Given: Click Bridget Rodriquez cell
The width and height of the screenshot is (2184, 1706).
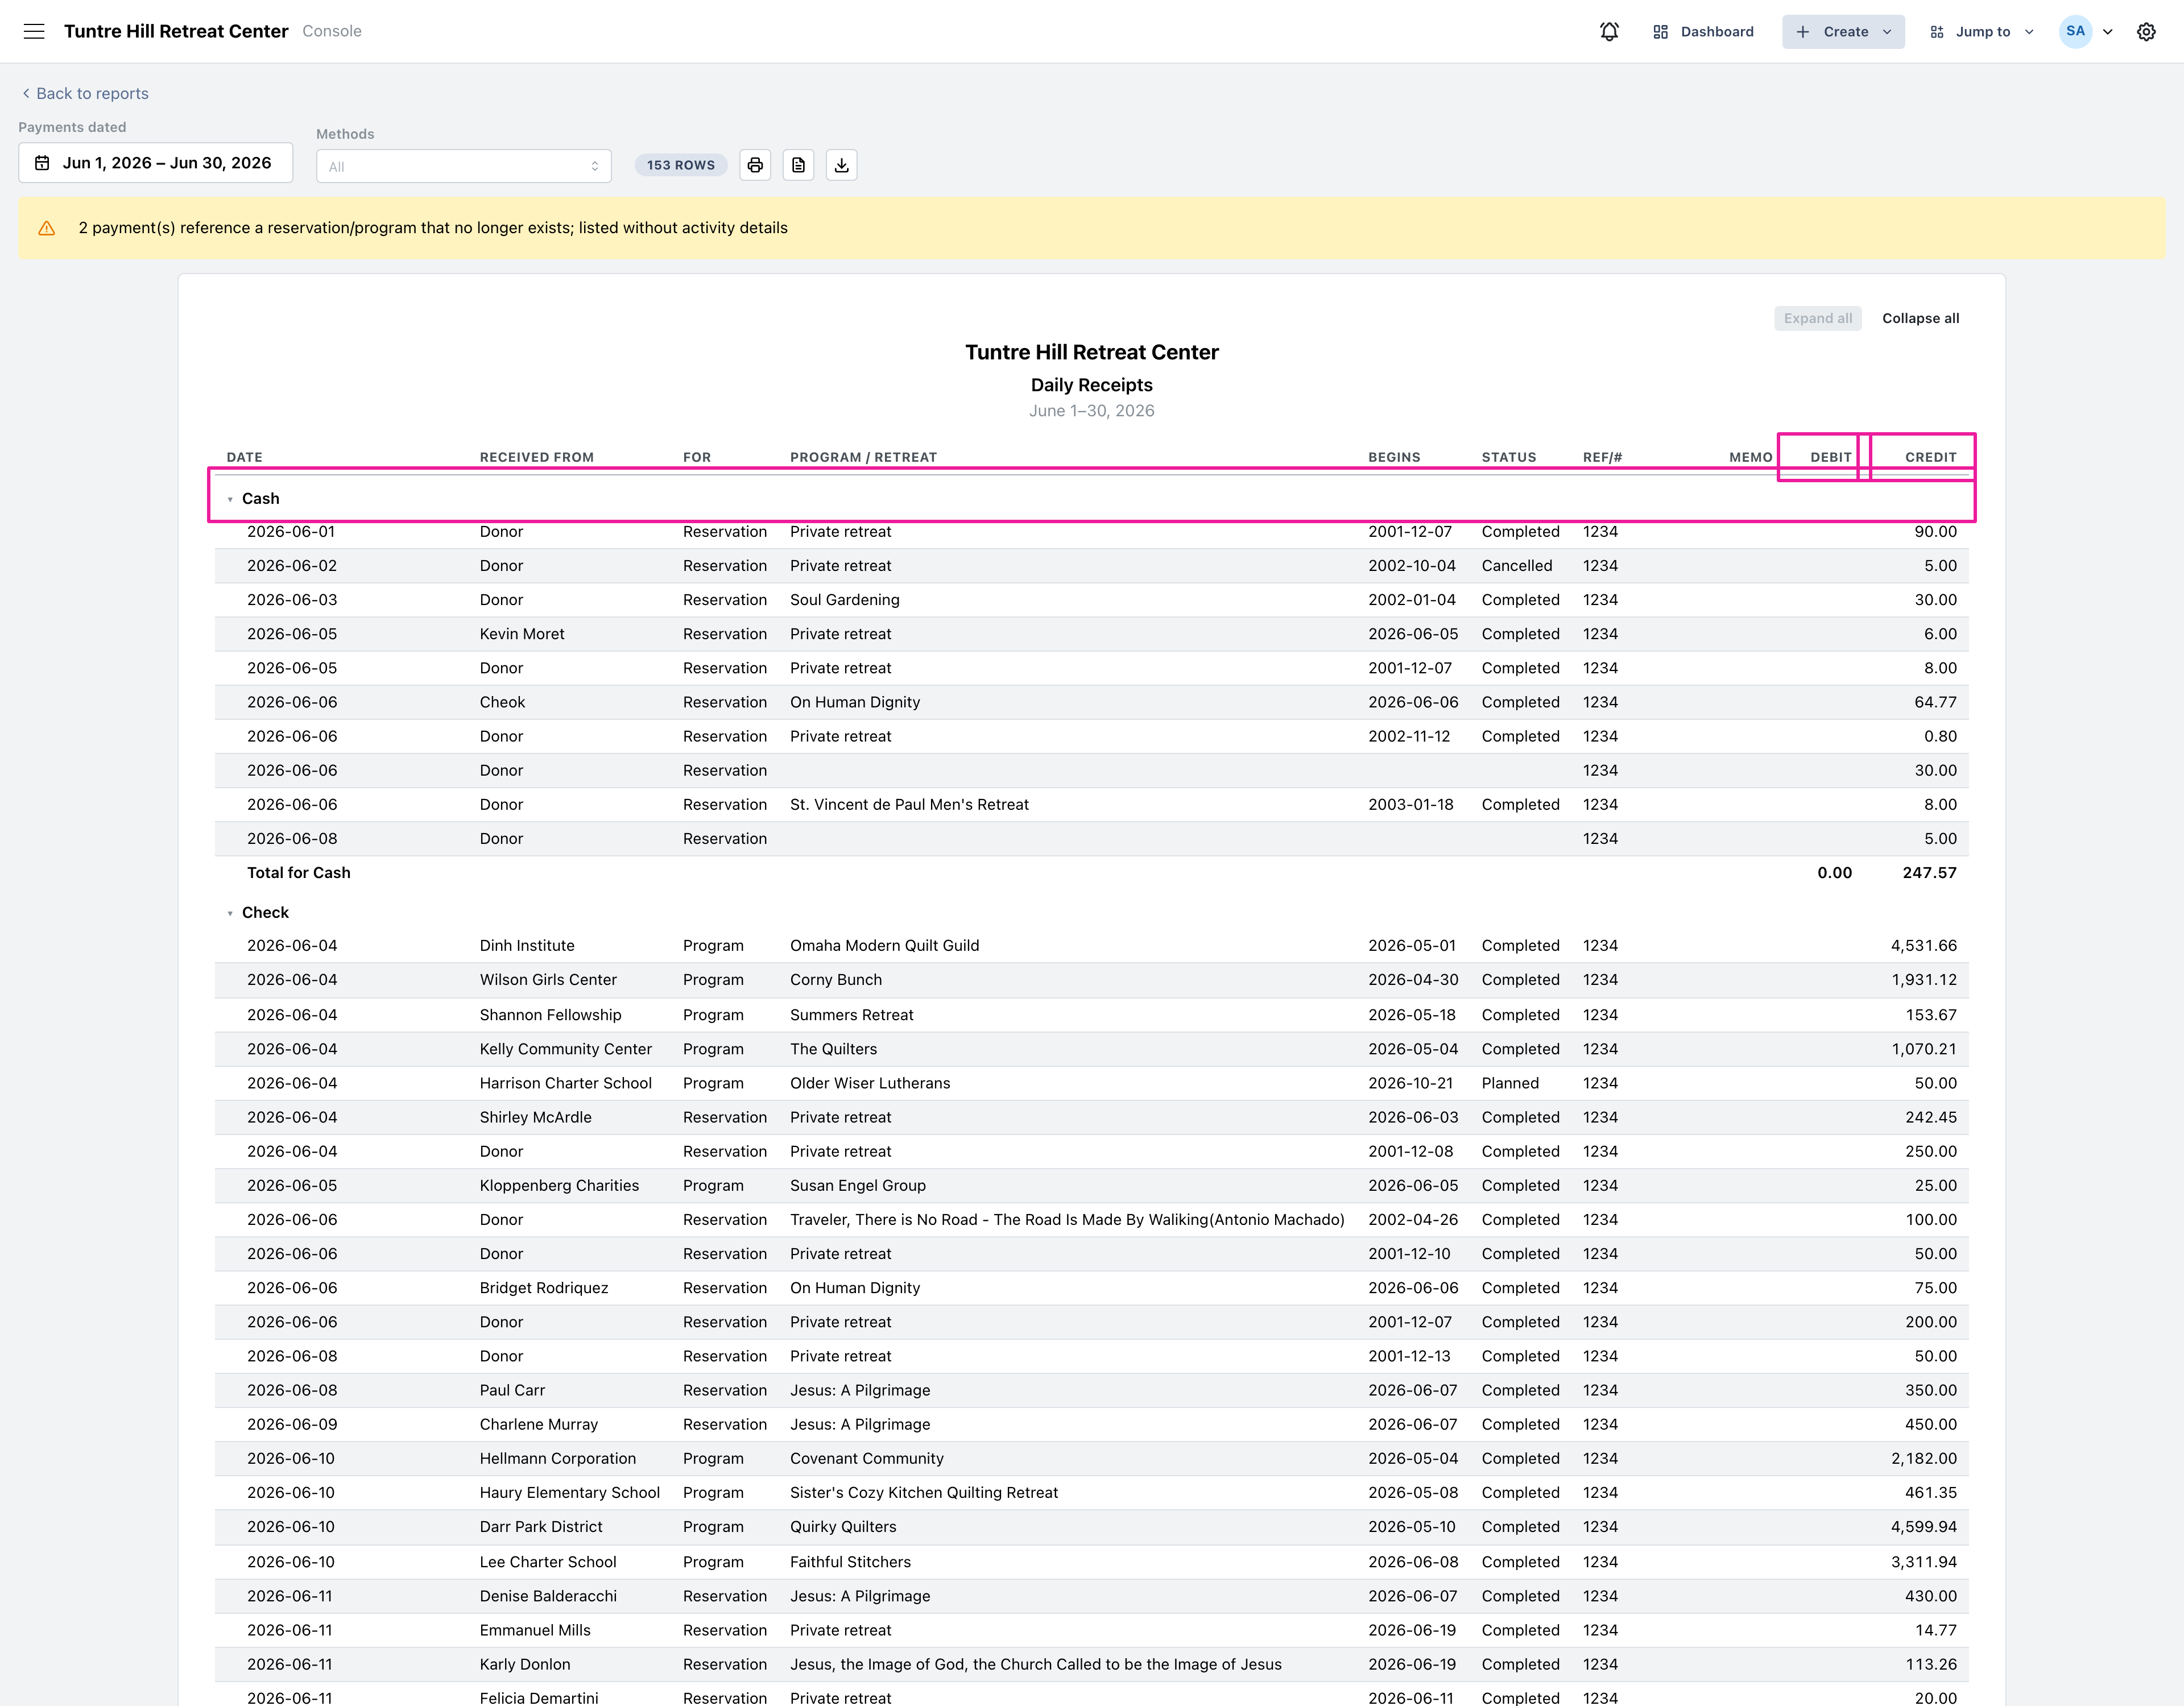Looking at the screenshot, I should (544, 1288).
